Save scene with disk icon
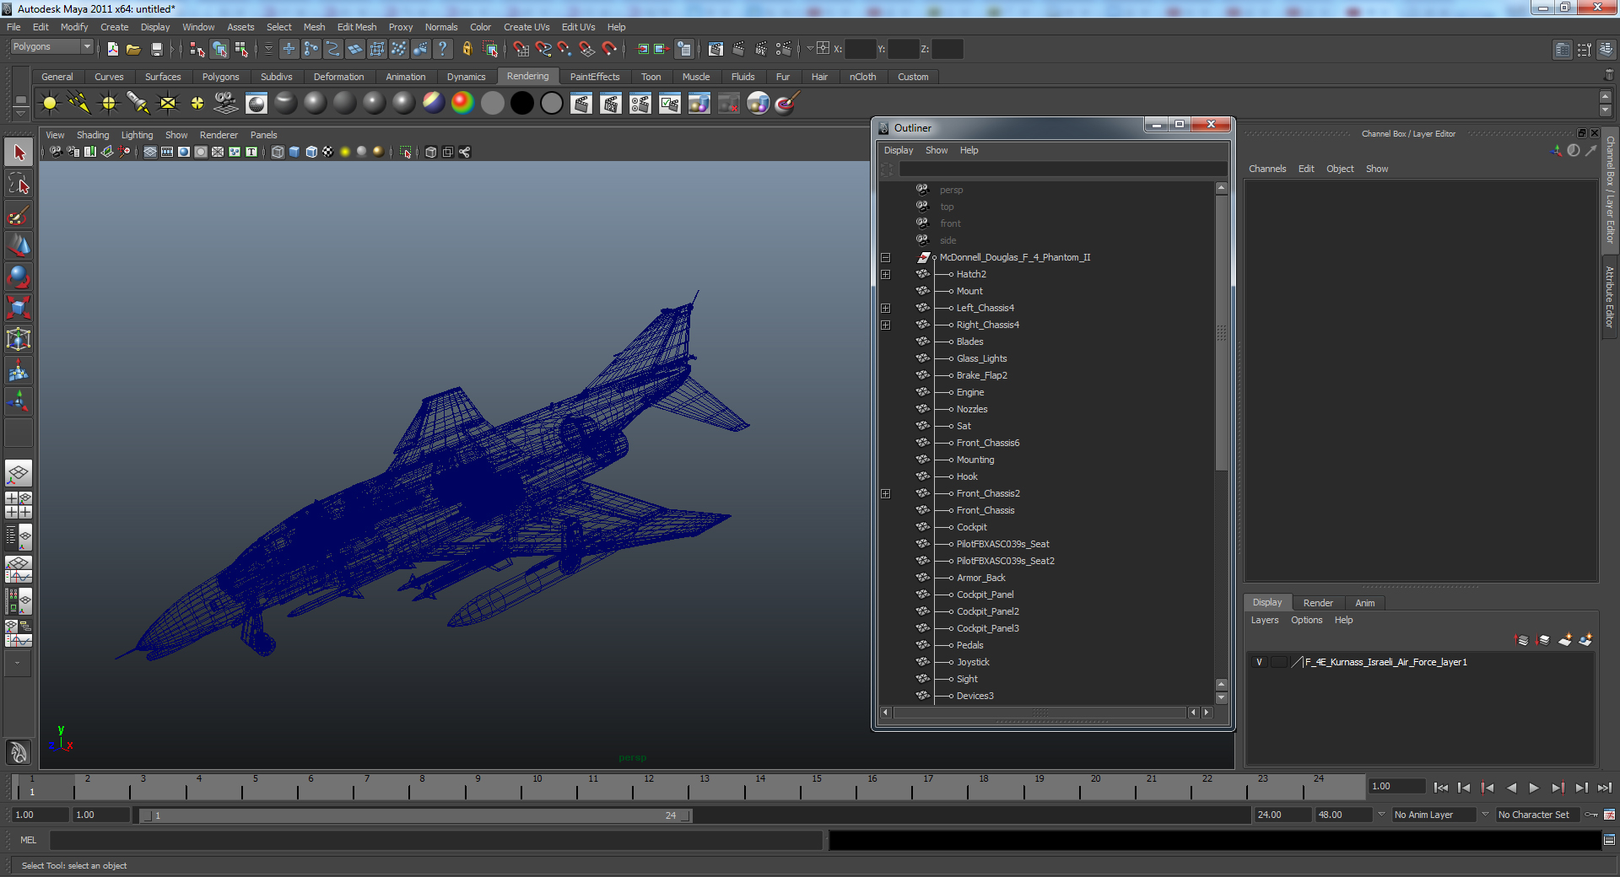The image size is (1620, 877). (156, 49)
